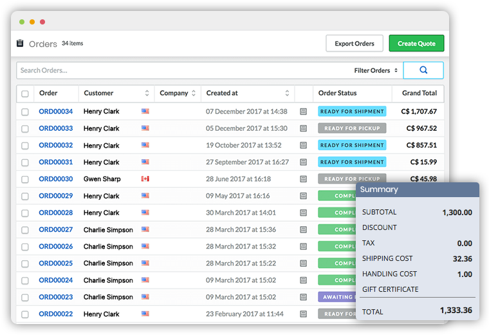
Task: Click Canadian flag next to Gwen Sharp
Action: (x=145, y=178)
